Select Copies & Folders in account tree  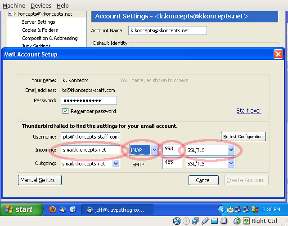[x=40, y=30]
